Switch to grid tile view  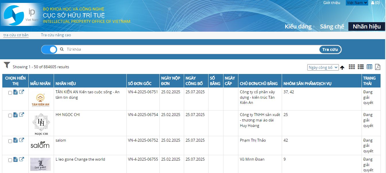tap(352, 67)
